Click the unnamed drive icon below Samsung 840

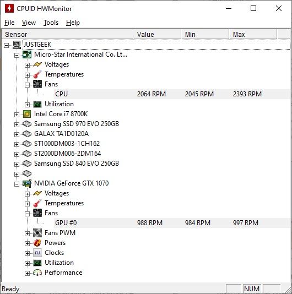click(x=27, y=173)
